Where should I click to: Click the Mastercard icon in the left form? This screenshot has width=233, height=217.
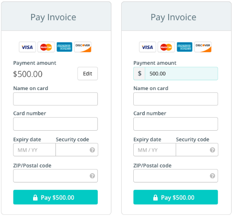[46, 47]
